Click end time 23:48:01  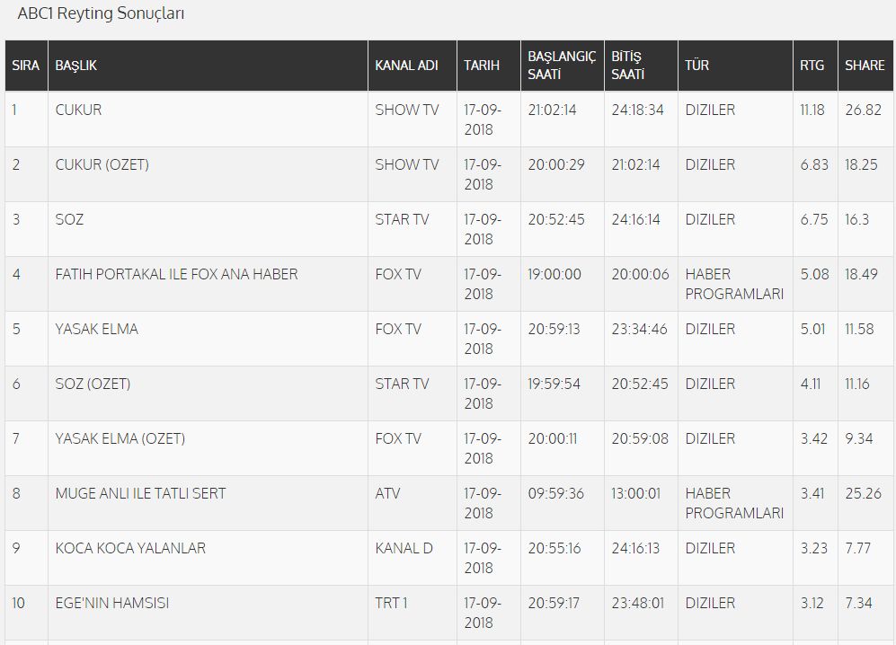638,604
